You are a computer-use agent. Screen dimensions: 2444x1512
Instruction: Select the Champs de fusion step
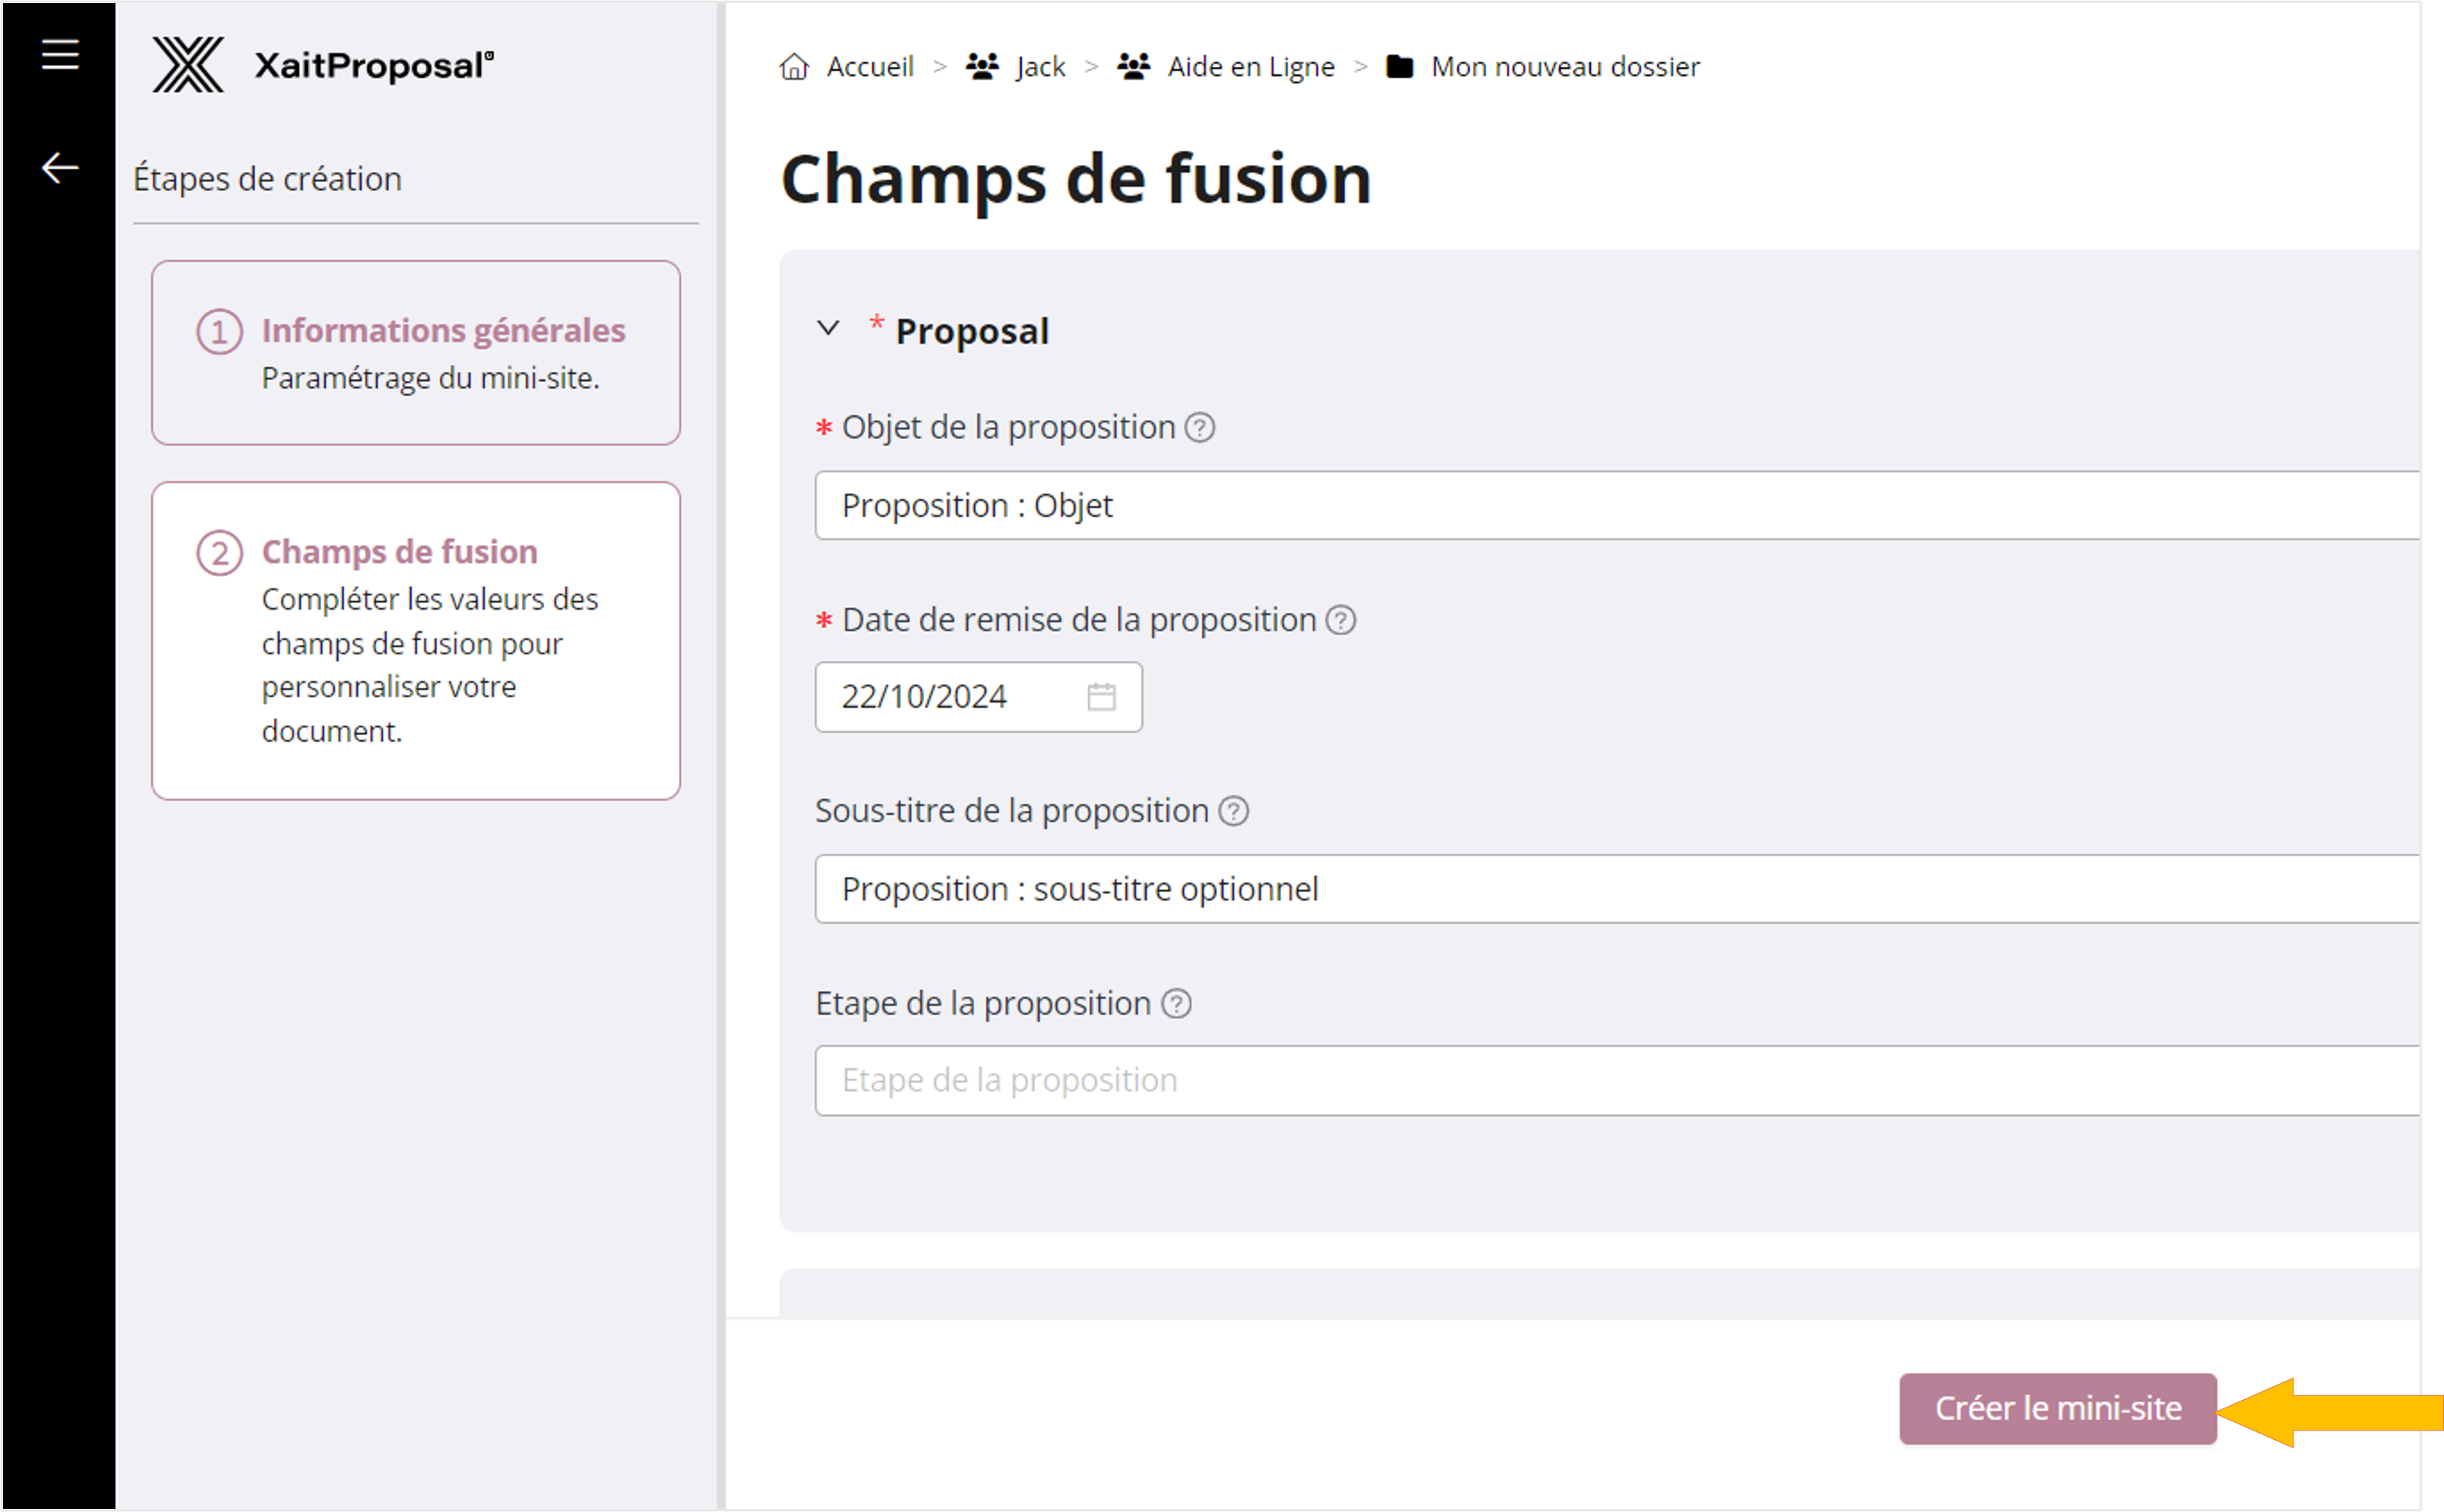pyautogui.click(x=399, y=552)
